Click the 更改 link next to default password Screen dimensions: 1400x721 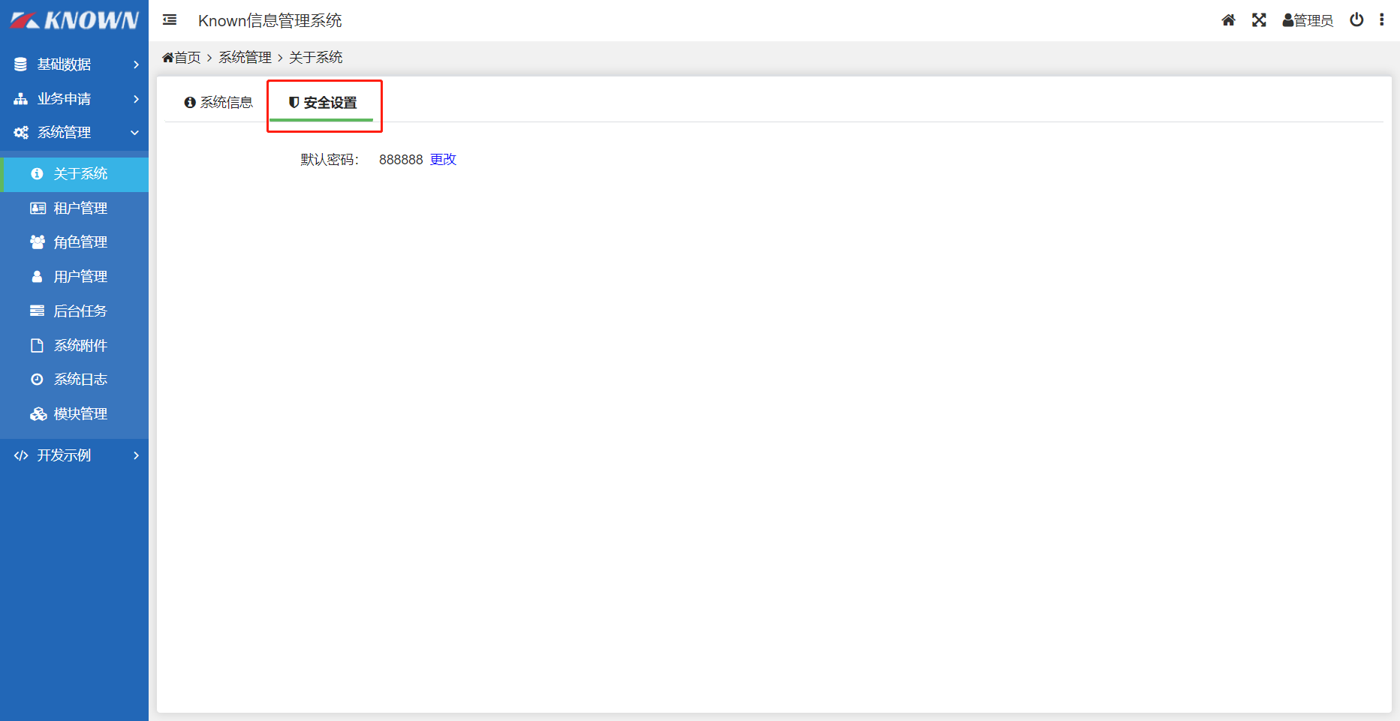[x=443, y=160]
